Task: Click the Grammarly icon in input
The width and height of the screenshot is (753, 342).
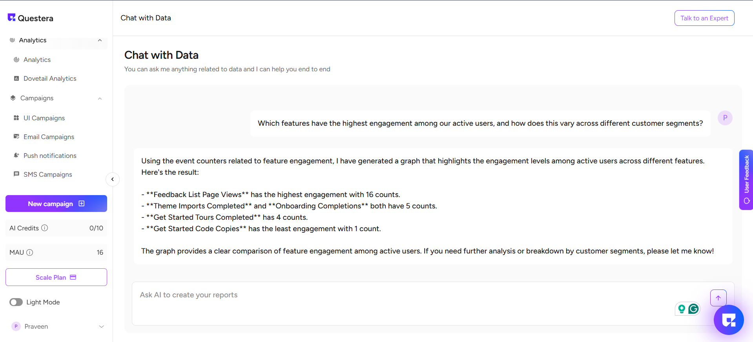Action: [x=694, y=309]
